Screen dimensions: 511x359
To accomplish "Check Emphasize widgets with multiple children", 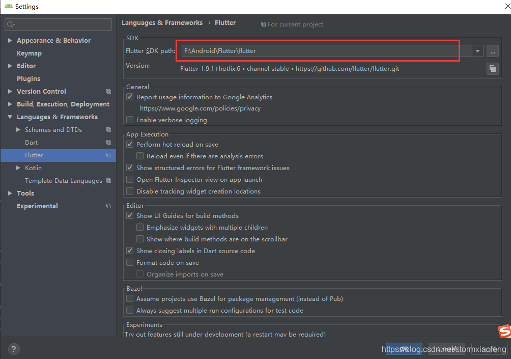I will point(140,227).
